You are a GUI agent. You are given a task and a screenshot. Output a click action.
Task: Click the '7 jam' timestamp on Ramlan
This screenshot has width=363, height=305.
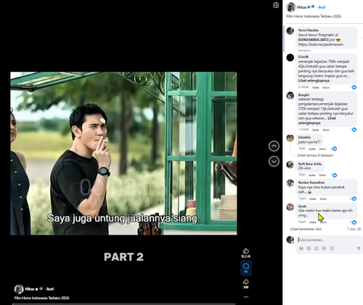pos(302,198)
